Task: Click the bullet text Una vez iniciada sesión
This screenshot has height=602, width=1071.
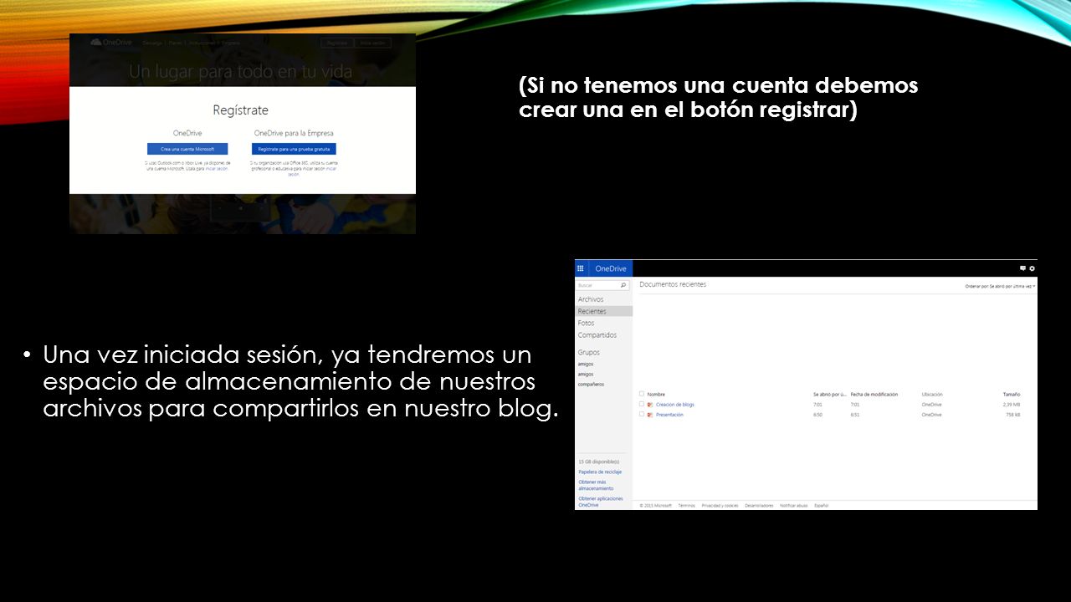Action: pyautogui.click(x=300, y=381)
